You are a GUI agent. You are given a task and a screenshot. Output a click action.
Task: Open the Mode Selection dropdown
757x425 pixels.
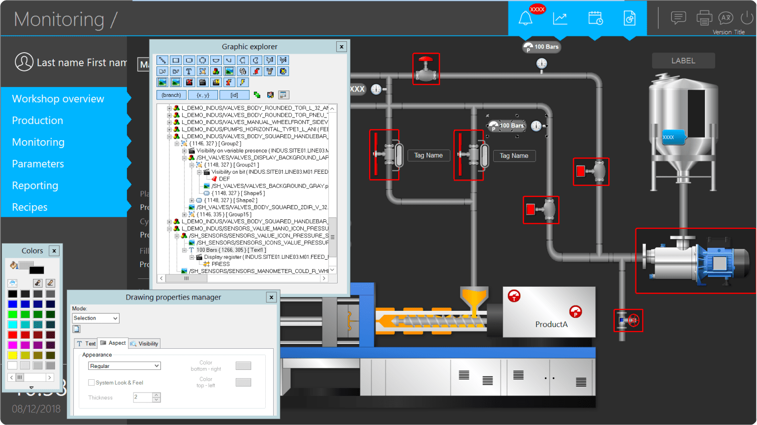[95, 318]
